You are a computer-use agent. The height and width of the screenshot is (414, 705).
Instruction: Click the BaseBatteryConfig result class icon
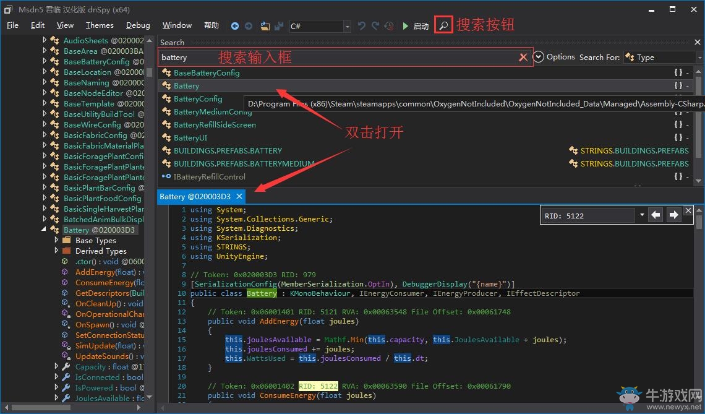coord(166,72)
